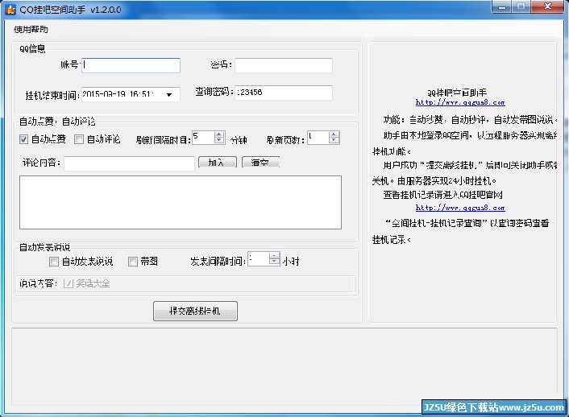The width and height of the screenshot is (569, 417).
Task: Increase 发表间隔时间 with up arrow
Action: [x=274, y=256]
